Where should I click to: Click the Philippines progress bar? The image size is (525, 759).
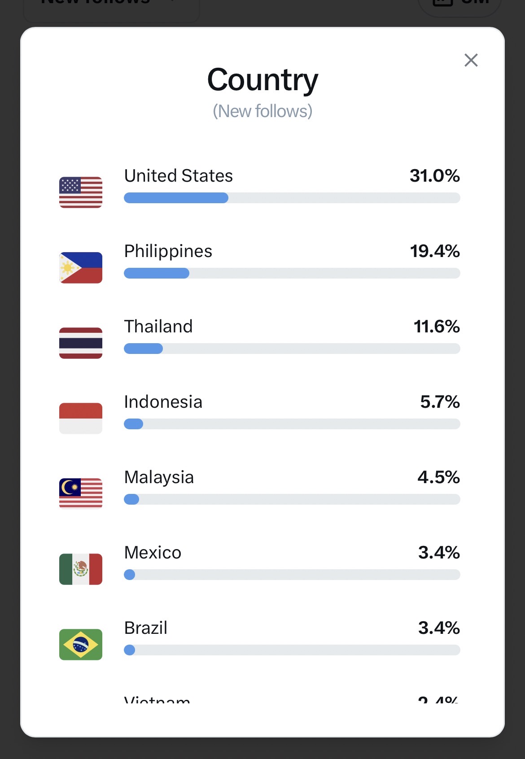pyautogui.click(x=292, y=273)
